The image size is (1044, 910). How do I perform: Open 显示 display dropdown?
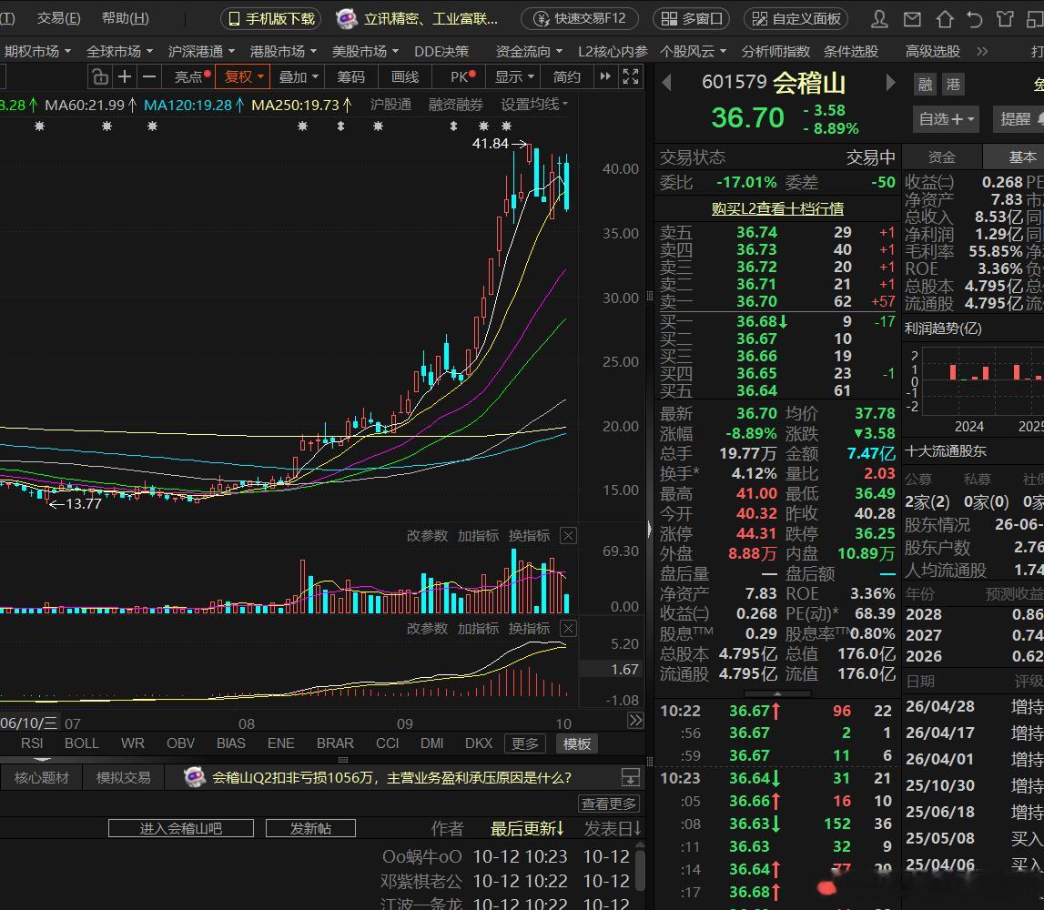(x=514, y=77)
